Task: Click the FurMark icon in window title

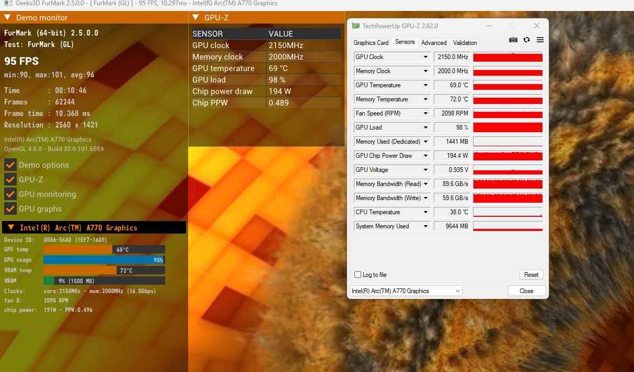Action: pyautogui.click(x=8, y=3)
